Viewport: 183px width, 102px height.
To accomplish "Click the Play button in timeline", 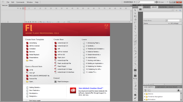I will point(31,22).
